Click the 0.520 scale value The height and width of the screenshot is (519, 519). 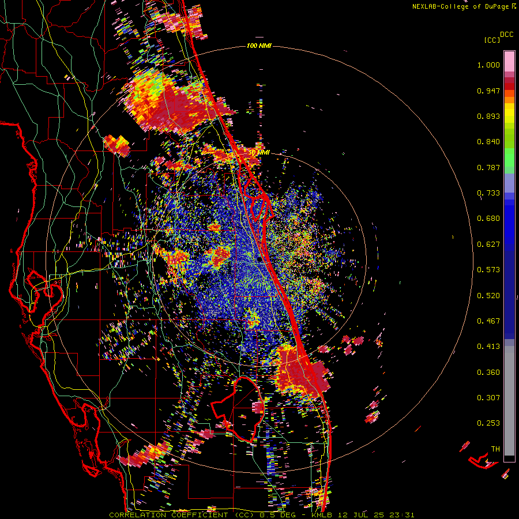[488, 296]
